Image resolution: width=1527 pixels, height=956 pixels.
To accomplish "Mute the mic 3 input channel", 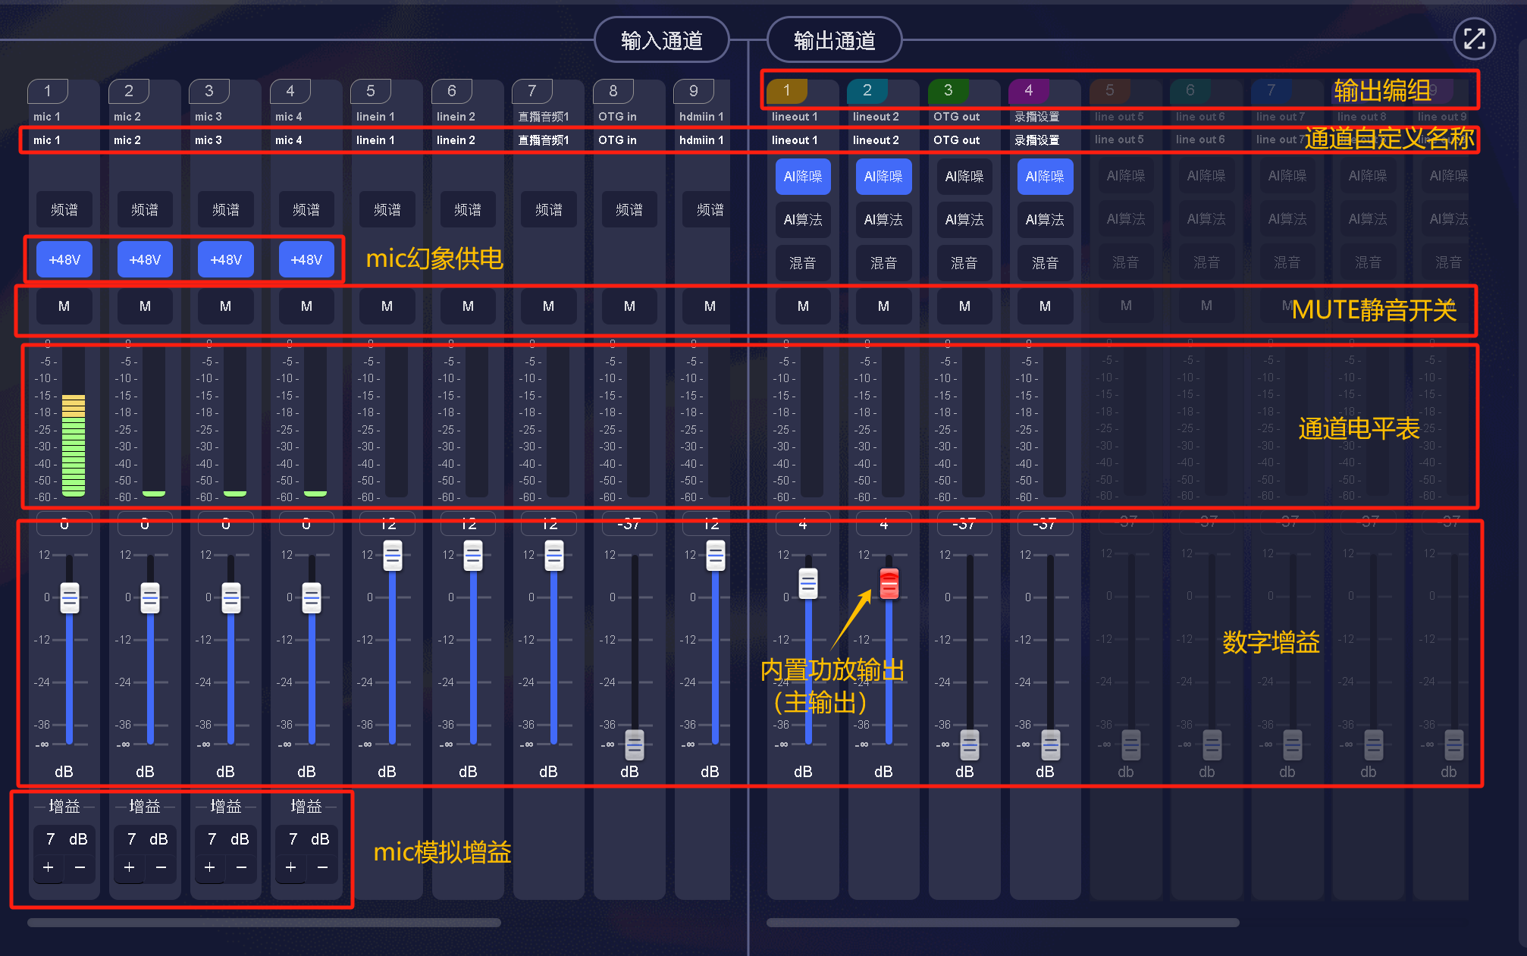I will (x=225, y=306).
